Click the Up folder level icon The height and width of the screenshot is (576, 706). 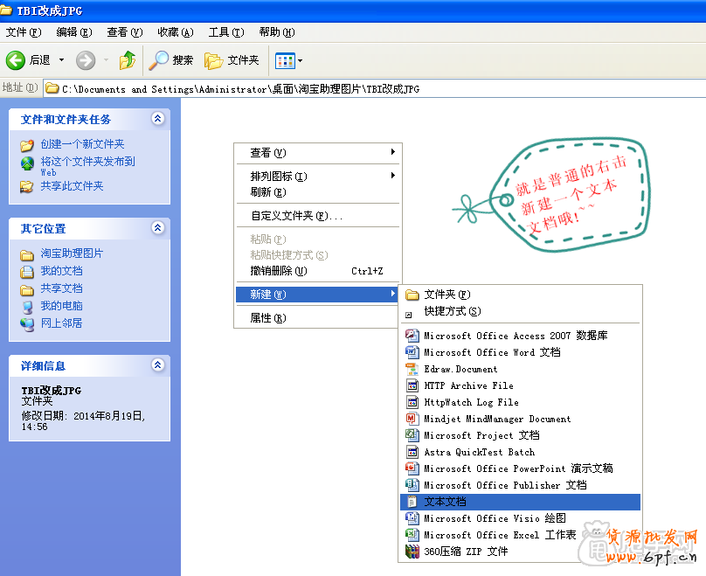coord(128,60)
